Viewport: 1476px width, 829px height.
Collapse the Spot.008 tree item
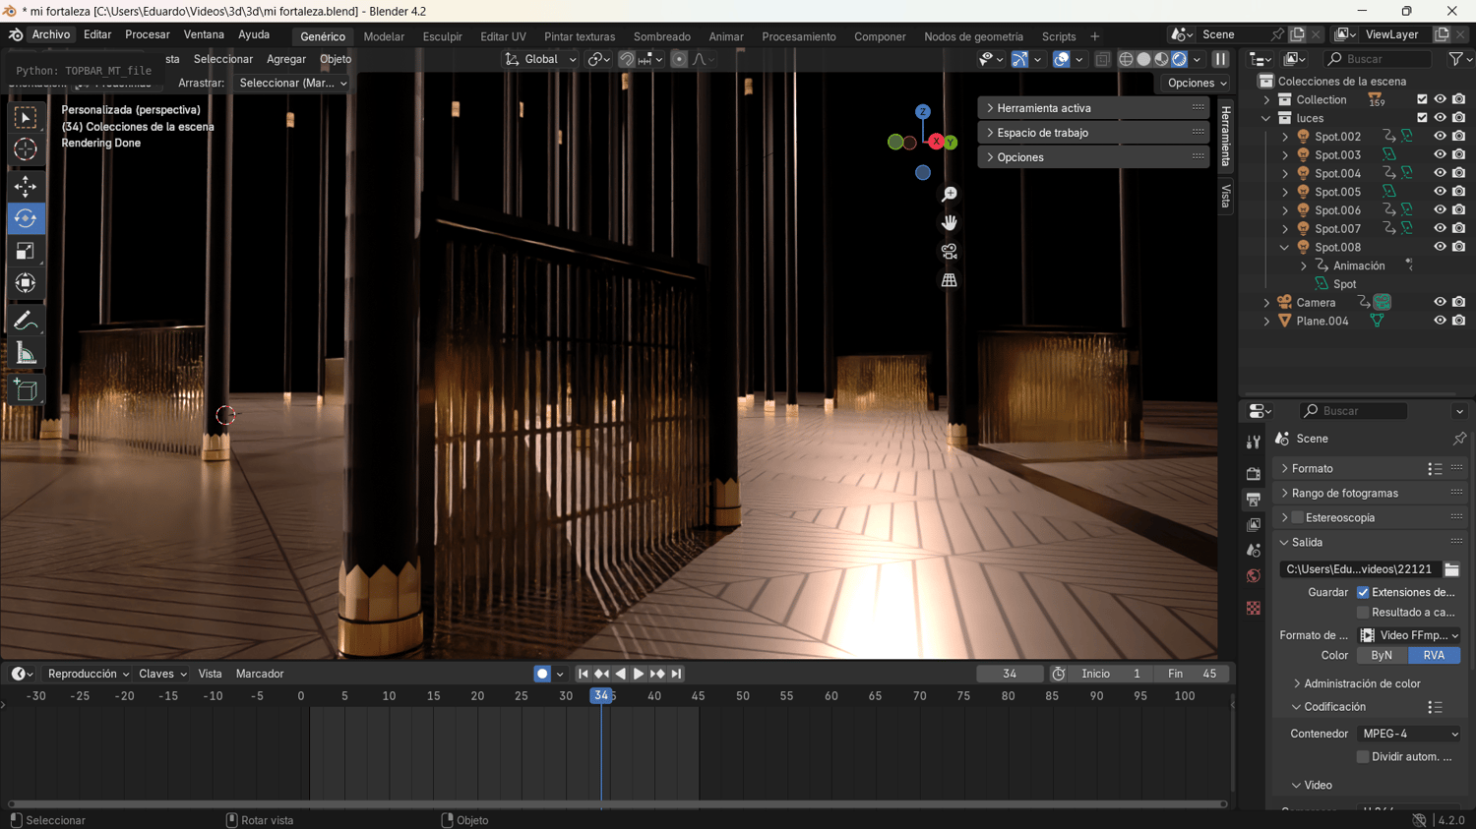tap(1284, 247)
